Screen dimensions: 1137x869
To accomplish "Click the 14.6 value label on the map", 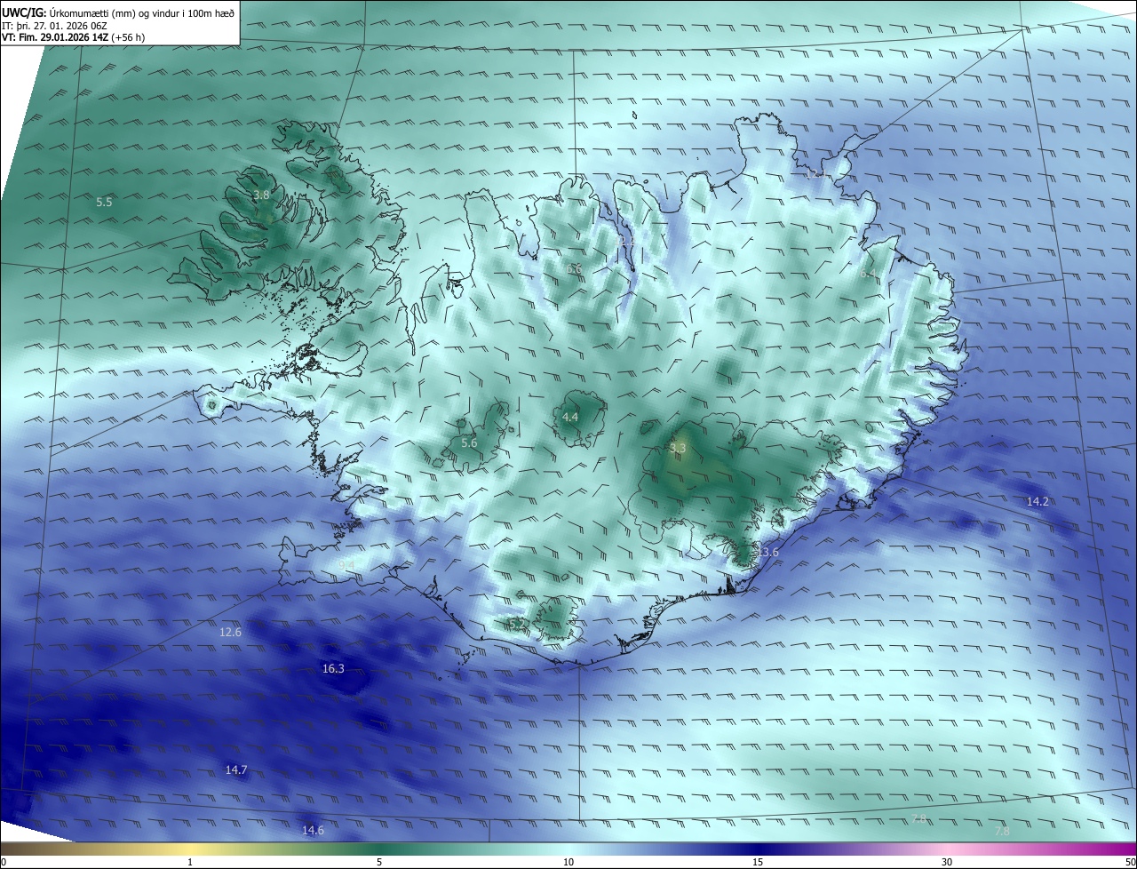I will tap(313, 831).
